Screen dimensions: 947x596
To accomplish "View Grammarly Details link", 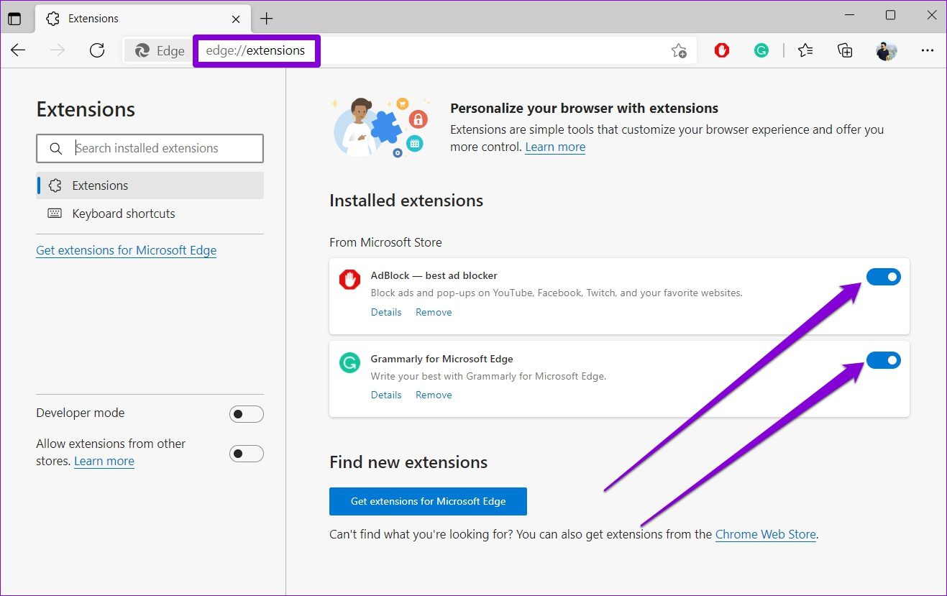I will click(386, 395).
